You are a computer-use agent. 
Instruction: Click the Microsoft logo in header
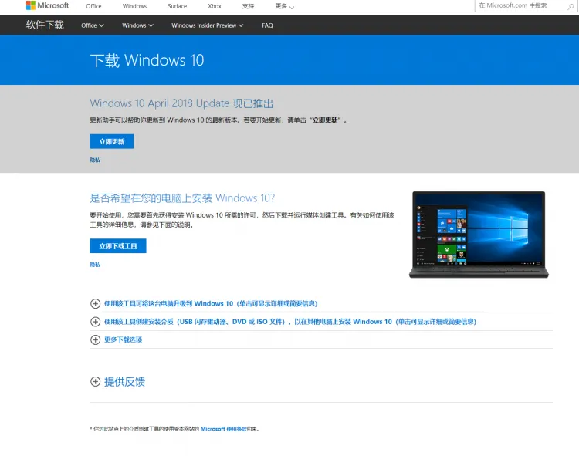pyautogui.click(x=47, y=6)
